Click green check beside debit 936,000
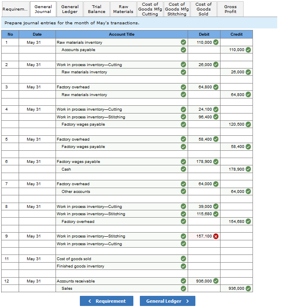 click(216, 281)
